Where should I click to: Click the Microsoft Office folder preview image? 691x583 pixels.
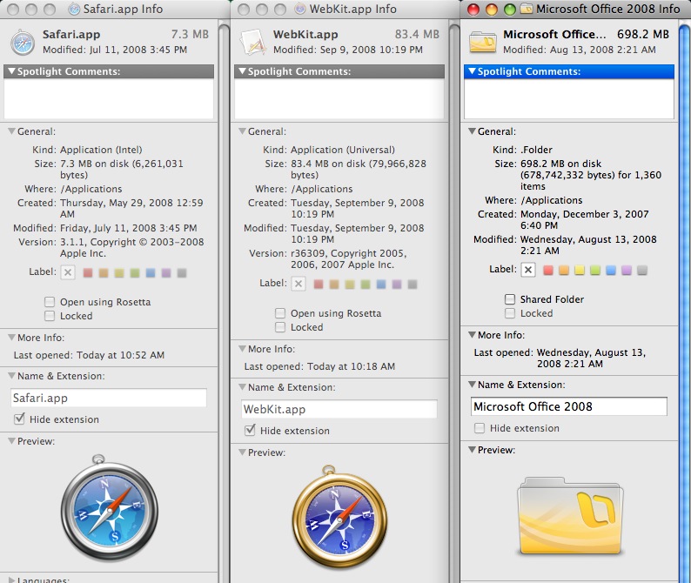click(x=570, y=516)
